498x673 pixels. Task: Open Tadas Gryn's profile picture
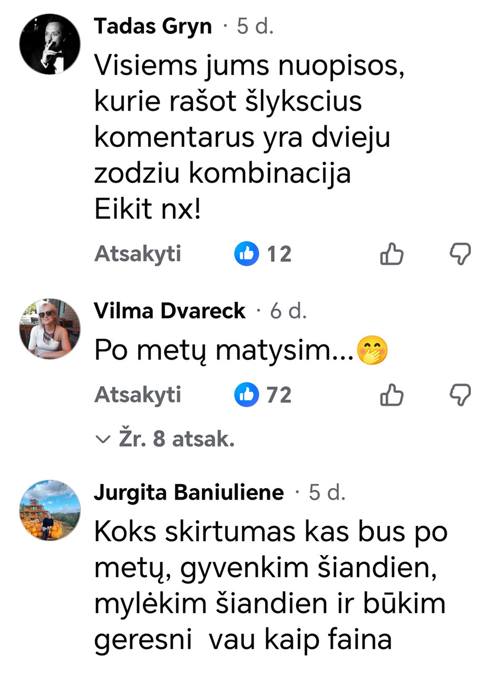pos(50,44)
